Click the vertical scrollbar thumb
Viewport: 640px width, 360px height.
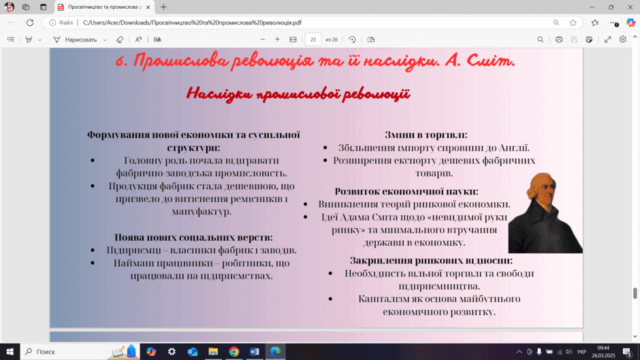(635, 293)
